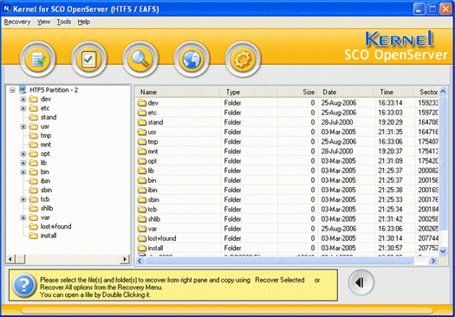Collapse the HTFS Partition - 2 tree root
This screenshot has height=317, width=455.
(x=12, y=90)
